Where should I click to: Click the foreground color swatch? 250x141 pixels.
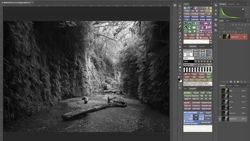179,80
